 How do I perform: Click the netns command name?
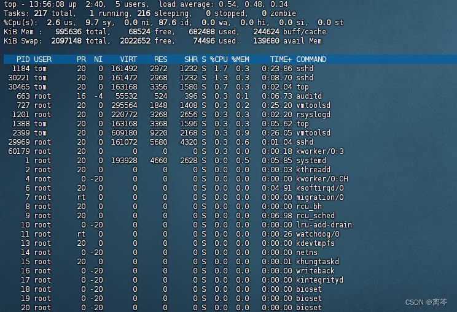(307, 253)
